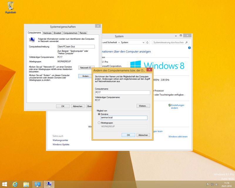This screenshot has height=188, width=235.
Task: Click the Windows Start button
Action: (5, 184)
